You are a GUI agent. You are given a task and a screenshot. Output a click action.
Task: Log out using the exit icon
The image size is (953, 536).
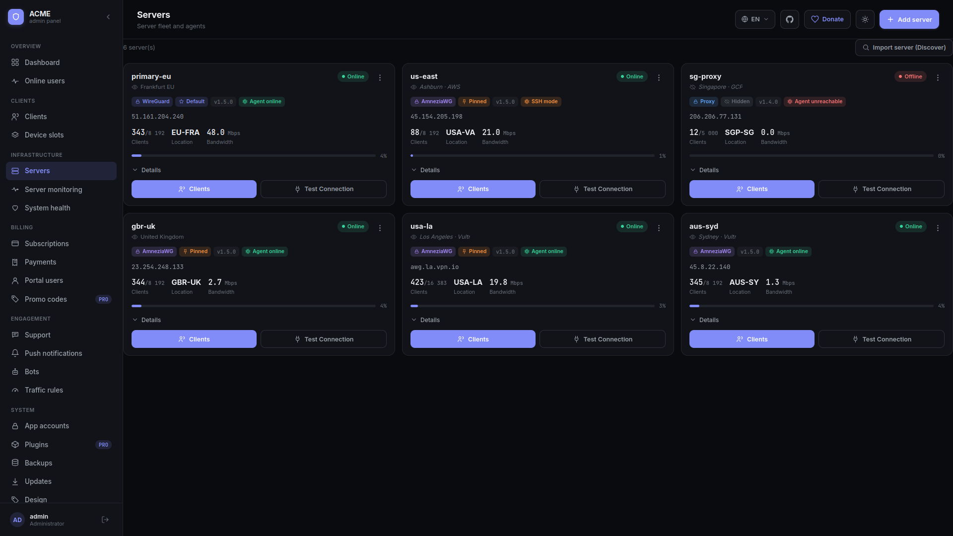[105, 520]
